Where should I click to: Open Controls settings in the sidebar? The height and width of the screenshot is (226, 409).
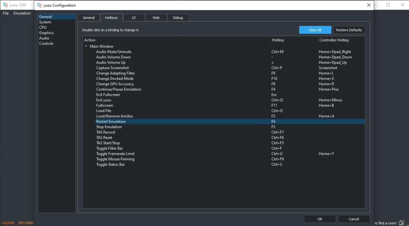(x=57, y=44)
